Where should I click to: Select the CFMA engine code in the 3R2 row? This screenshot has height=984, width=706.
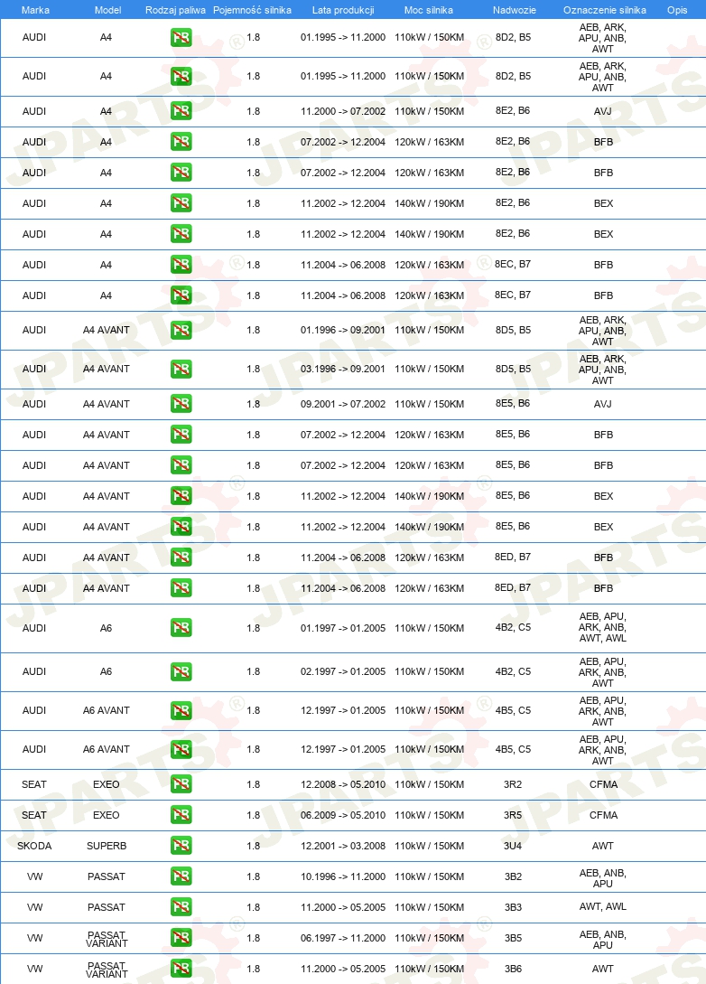click(x=603, y=784)
